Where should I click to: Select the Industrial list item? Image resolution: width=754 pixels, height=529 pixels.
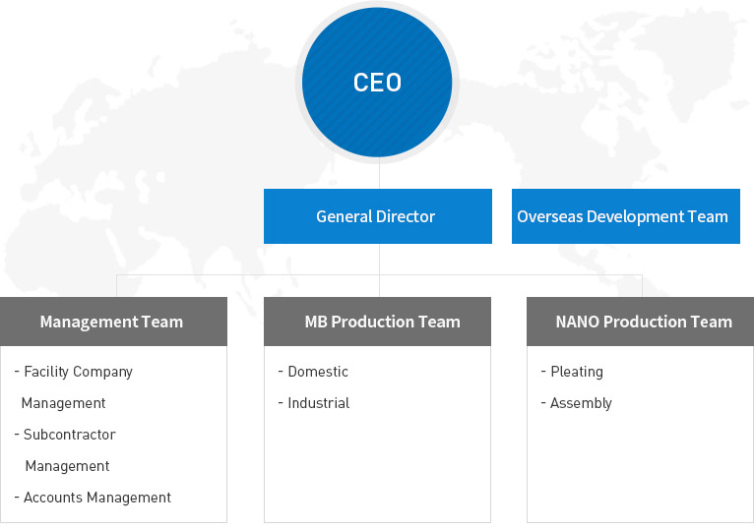pyautogui.click(x=318, y=403)
